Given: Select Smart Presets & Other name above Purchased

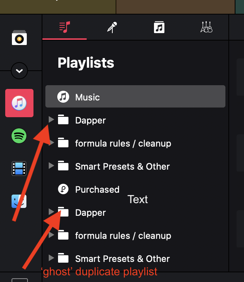Looking at the screenshot, I should click(122, 167).
